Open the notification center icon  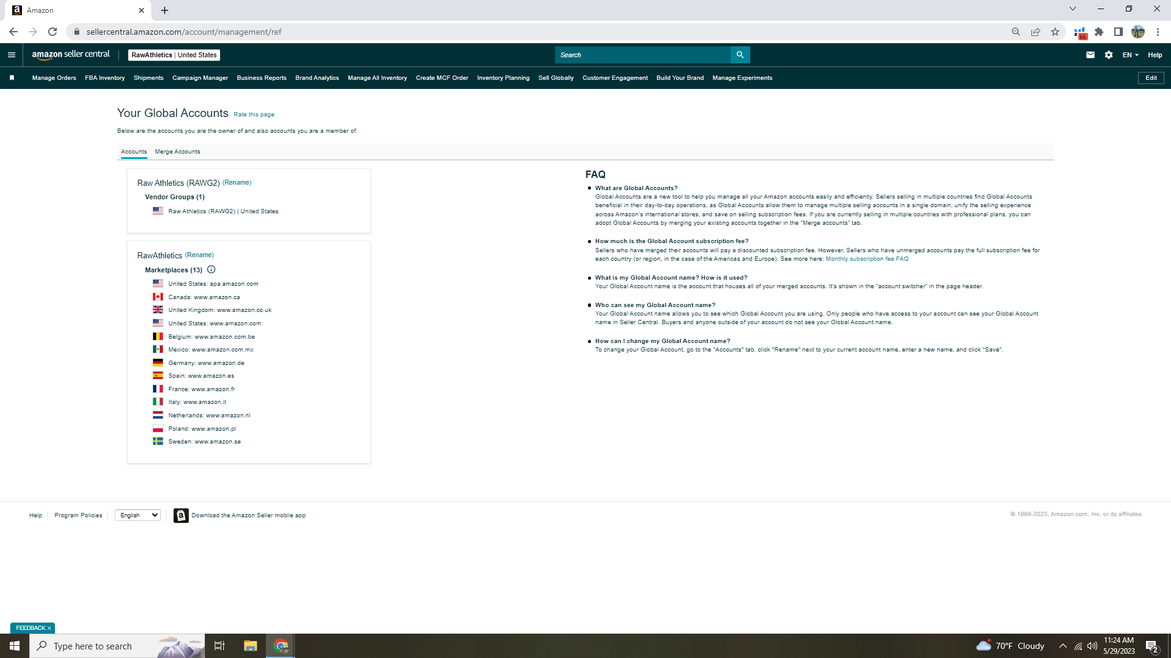click(x=1152, y=646)
